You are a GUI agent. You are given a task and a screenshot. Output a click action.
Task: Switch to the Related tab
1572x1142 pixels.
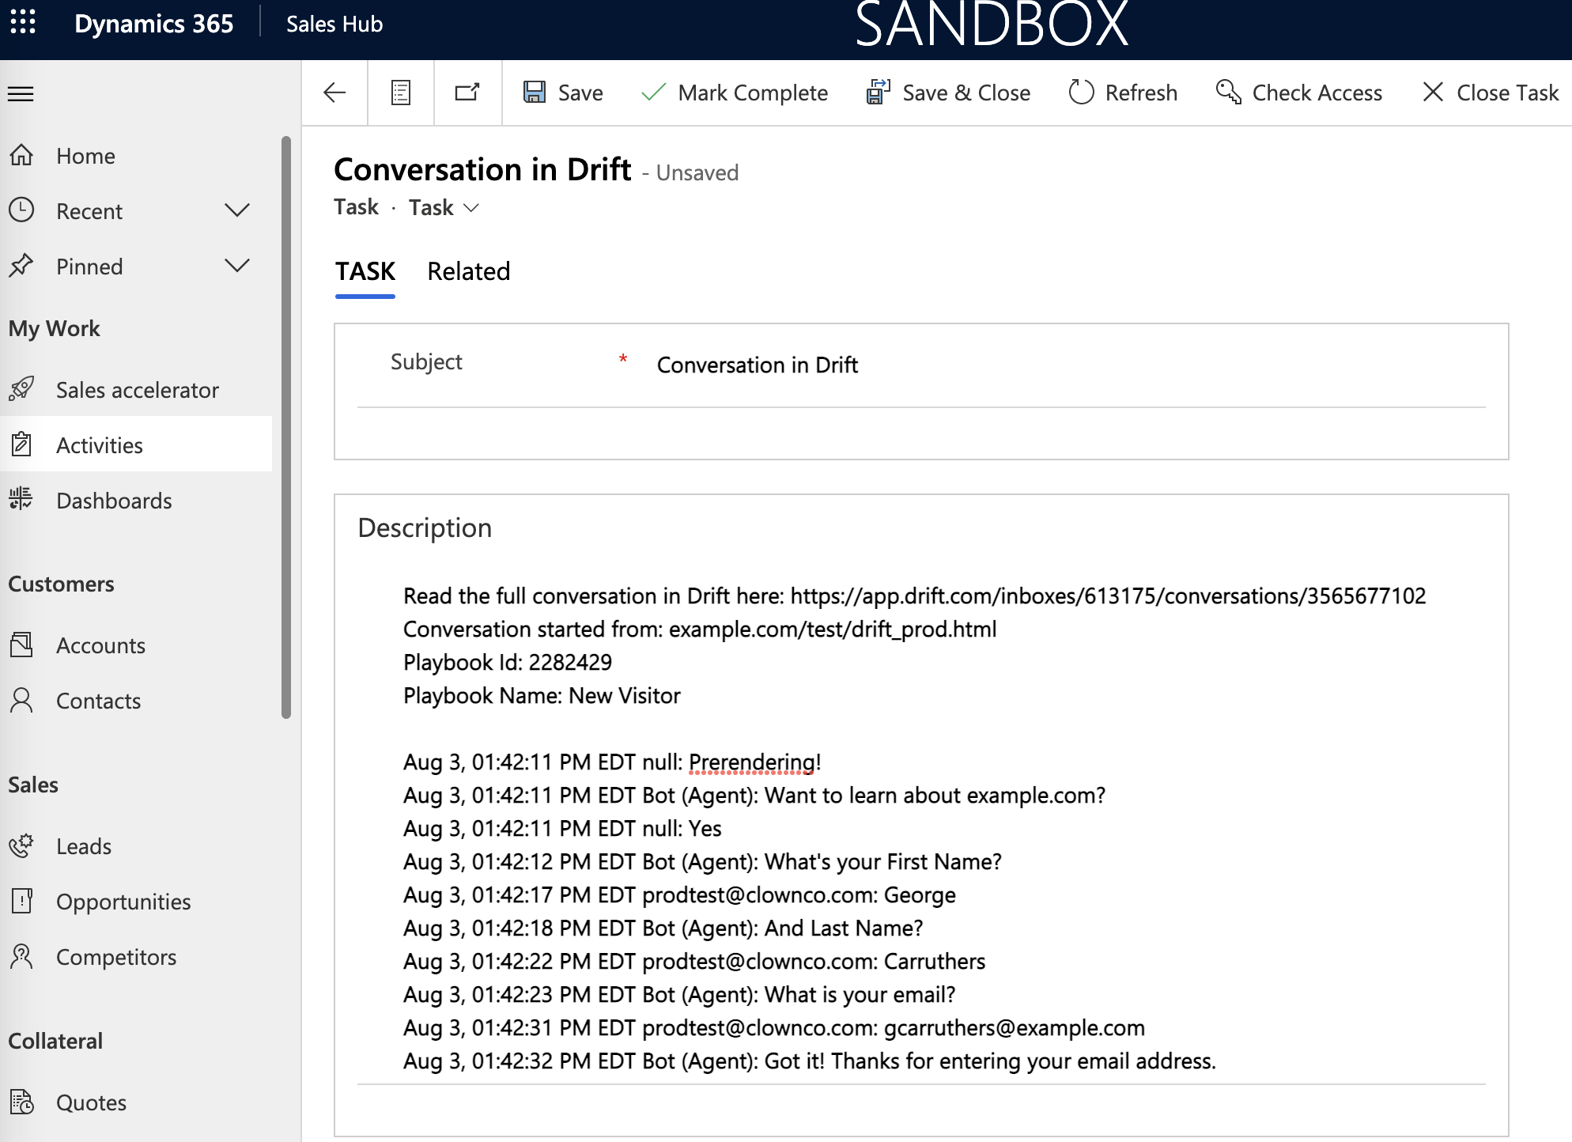[x=469, y=271]
